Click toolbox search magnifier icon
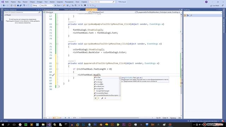The height and width of the screenshot is (127, 226). (x=39, y=12)
